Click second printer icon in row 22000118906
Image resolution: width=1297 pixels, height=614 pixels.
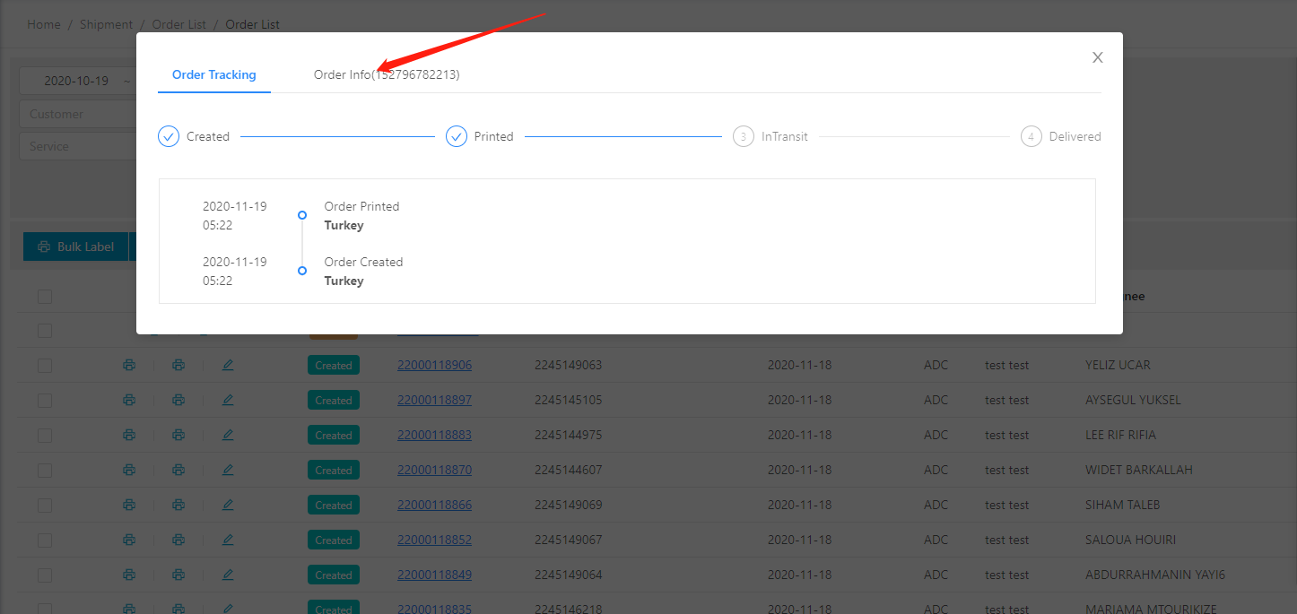pos(178,365)
